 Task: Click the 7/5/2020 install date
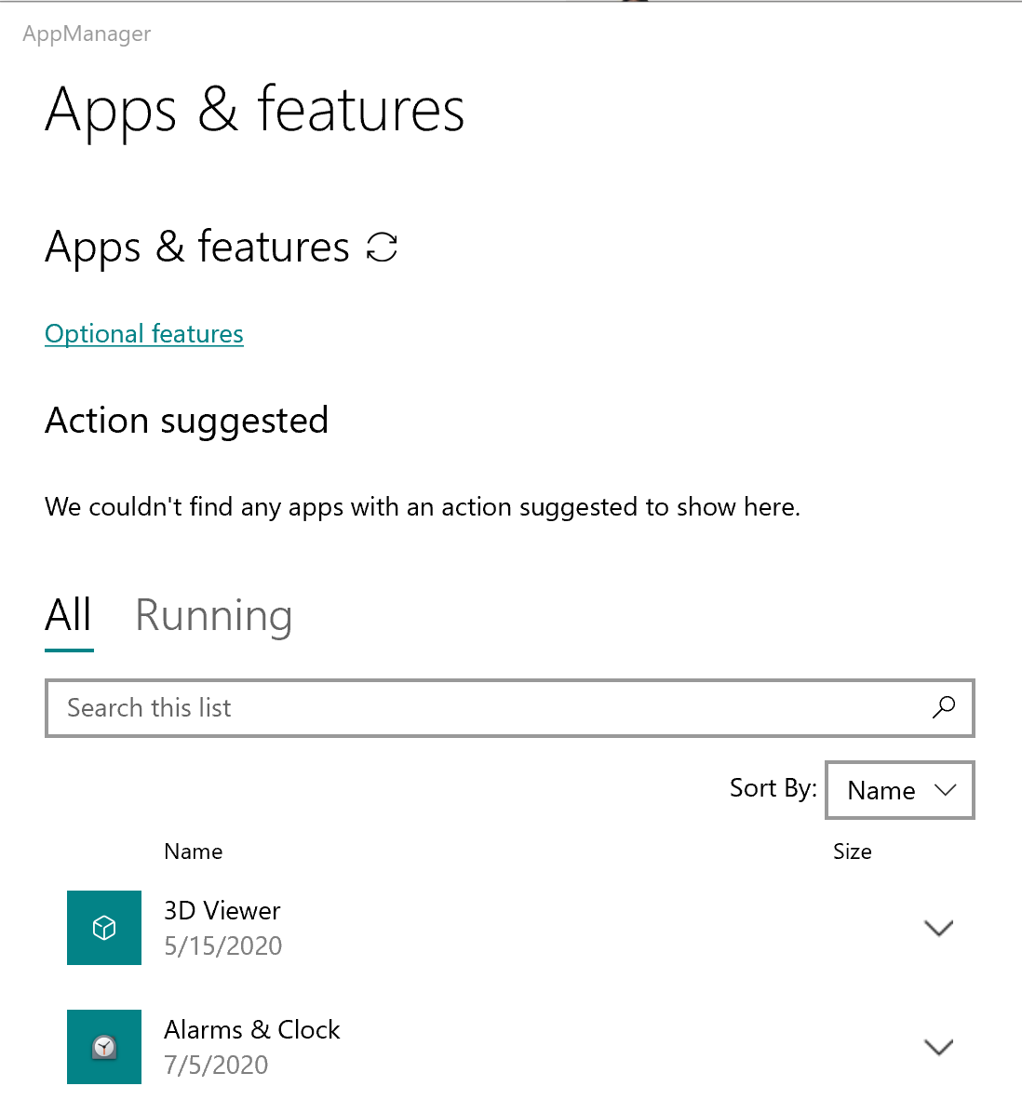click(x=216, y=1066)
